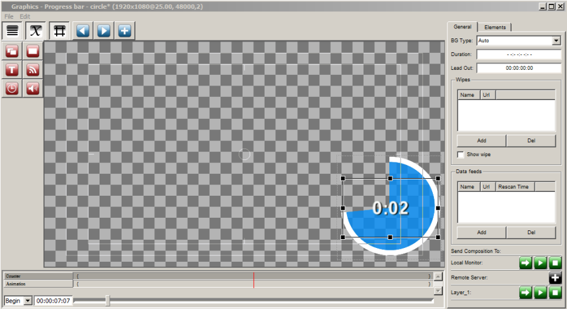
Task: Switch to the General tab
Action: pos(462,27)
